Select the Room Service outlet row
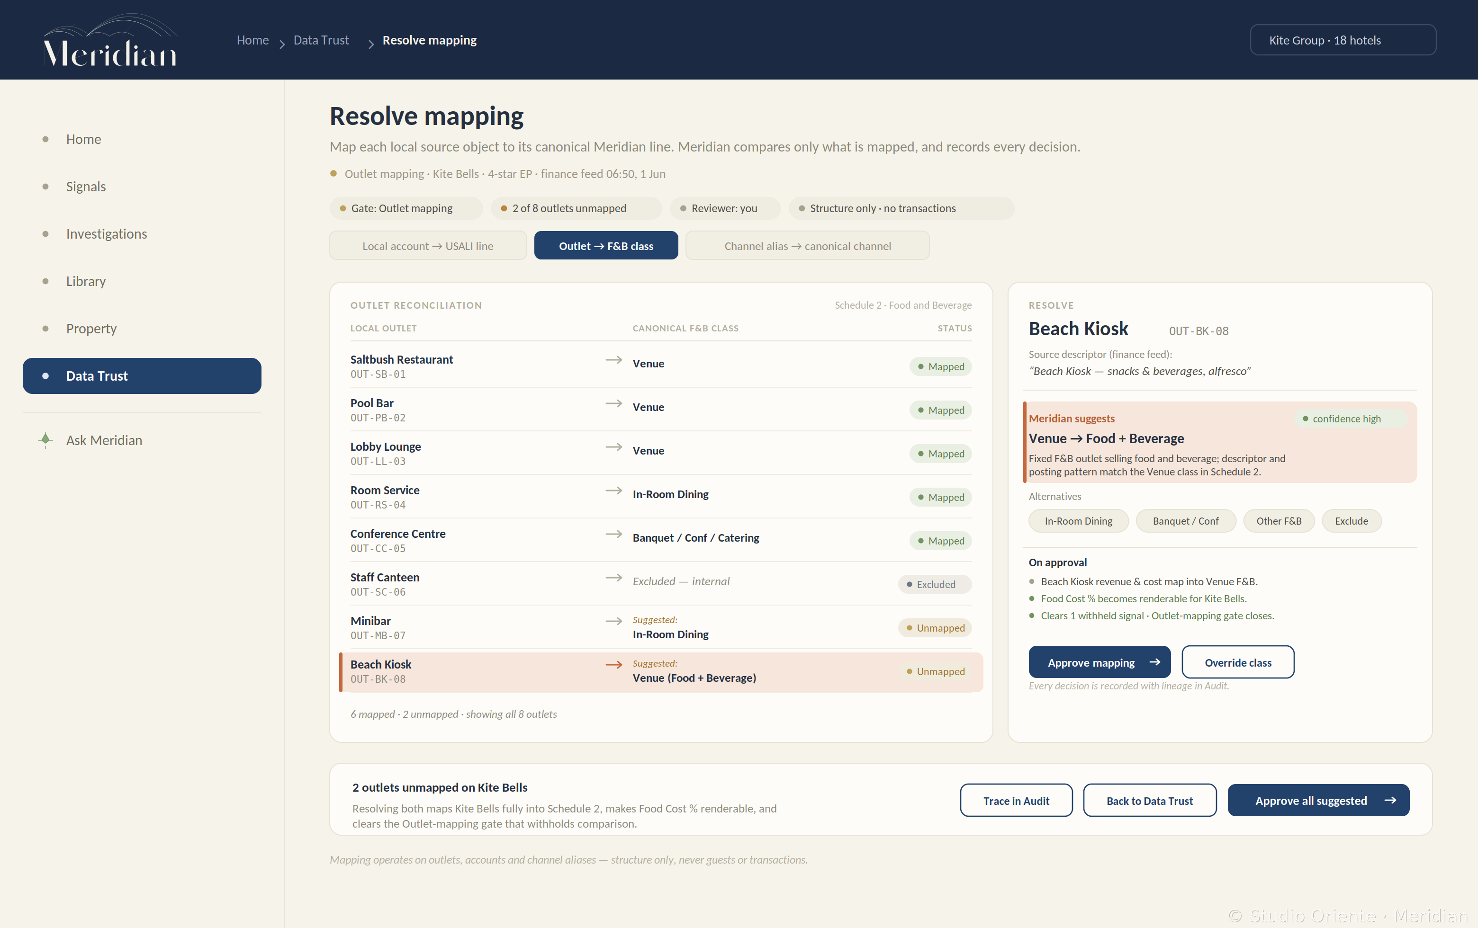This screenshot has width=1478, height=928. tap(660, 497)
